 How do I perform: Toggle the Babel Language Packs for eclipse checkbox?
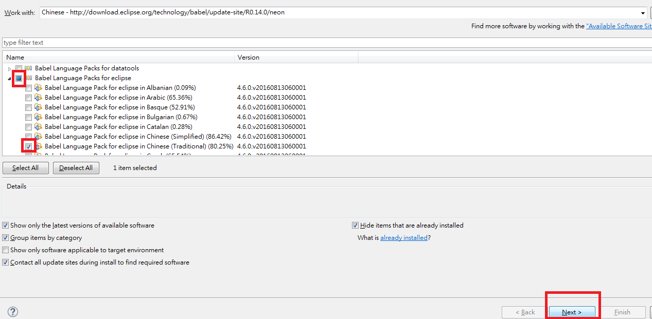pyautogui.click(x=19, y=78)
